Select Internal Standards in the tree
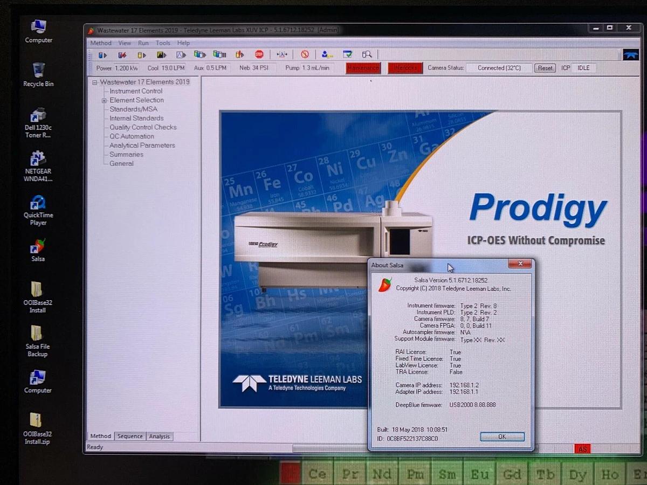This screenshot has height=485, width=647. [136, 119]
